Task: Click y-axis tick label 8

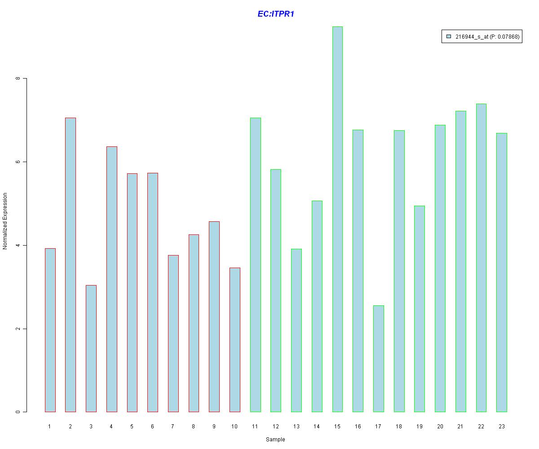Action: (18, 79)
